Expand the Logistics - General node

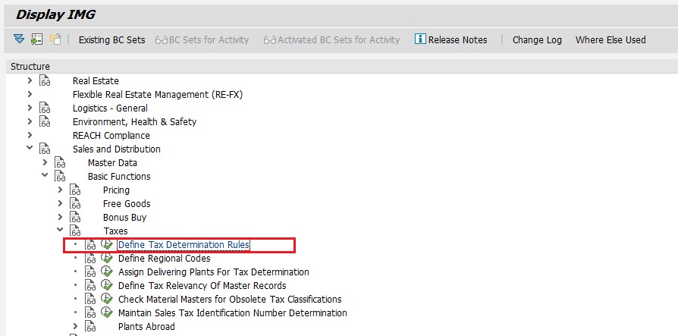click(30, 108)
